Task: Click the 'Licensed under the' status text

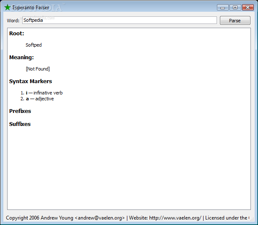Action: (226, 218)
